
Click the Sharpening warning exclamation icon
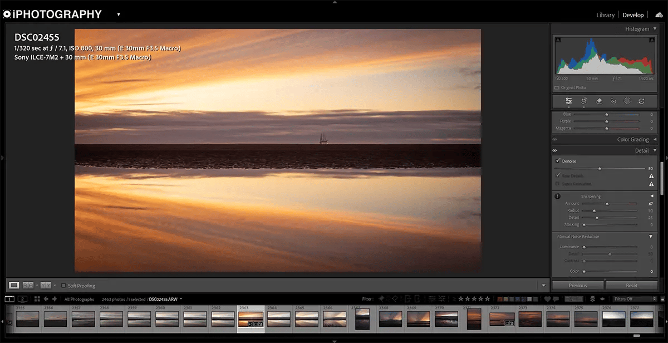click(x=557, y=196)
